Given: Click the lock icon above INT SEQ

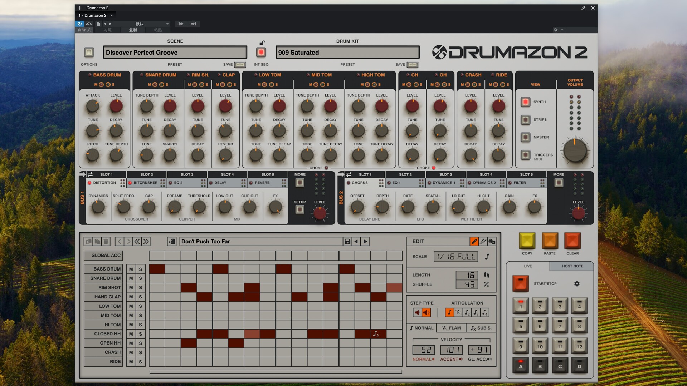Looking at the screenshot, I should (x=262, y=43).
